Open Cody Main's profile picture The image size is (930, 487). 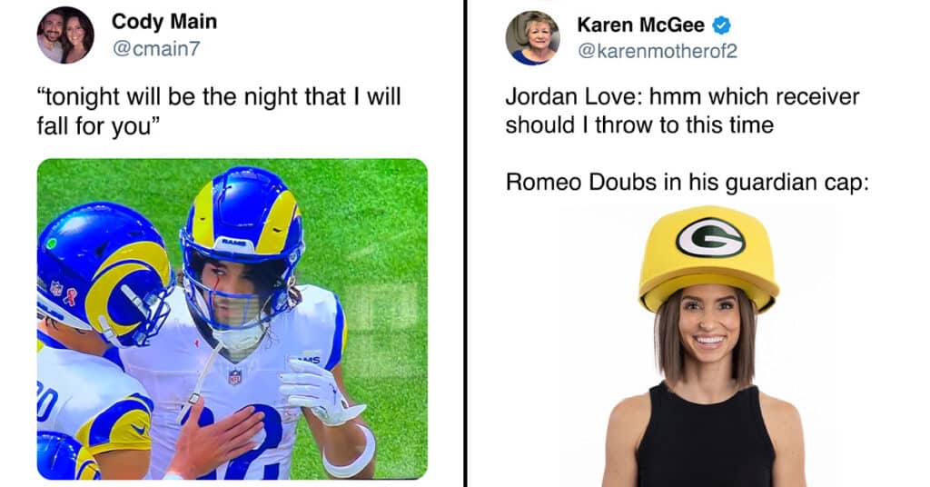point(65,35)
